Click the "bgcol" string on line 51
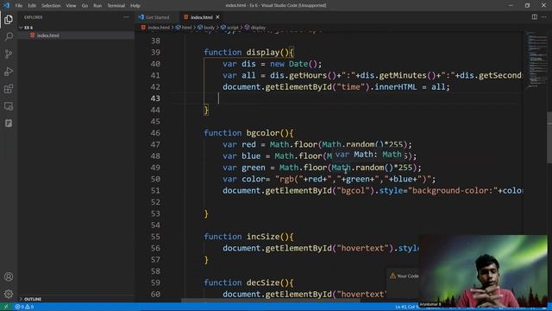The height and width of the screenshot is (311, 552). (353, 191)
